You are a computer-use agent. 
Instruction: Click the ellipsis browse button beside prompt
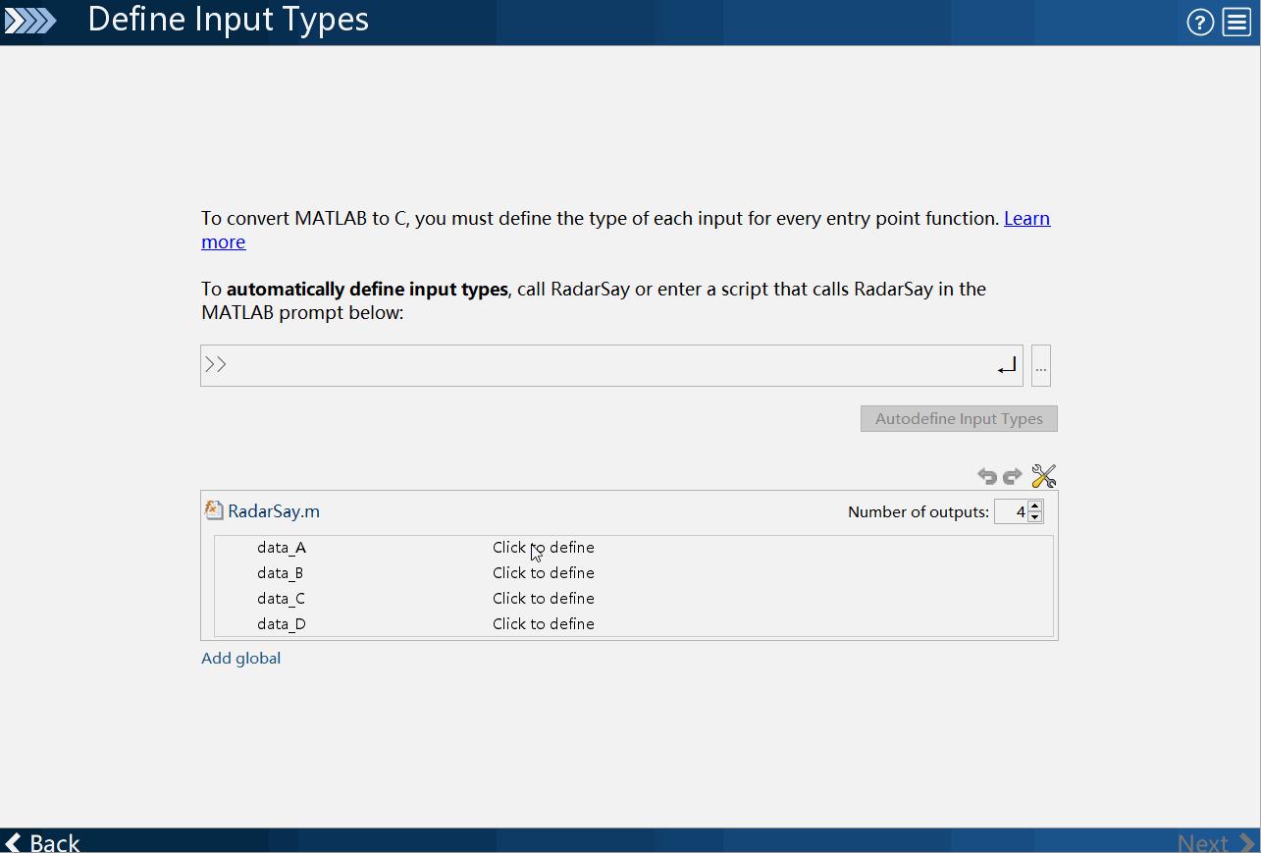pos(1041,366)
